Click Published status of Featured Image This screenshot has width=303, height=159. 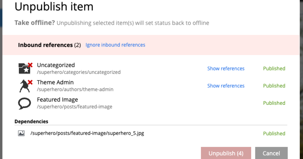tap(274, 103)
